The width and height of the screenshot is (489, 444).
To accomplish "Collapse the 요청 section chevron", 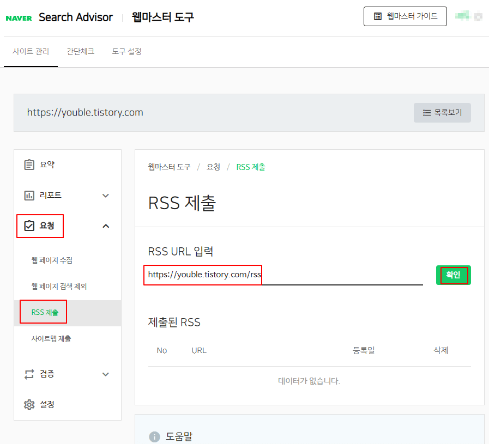I will point(105,226).
